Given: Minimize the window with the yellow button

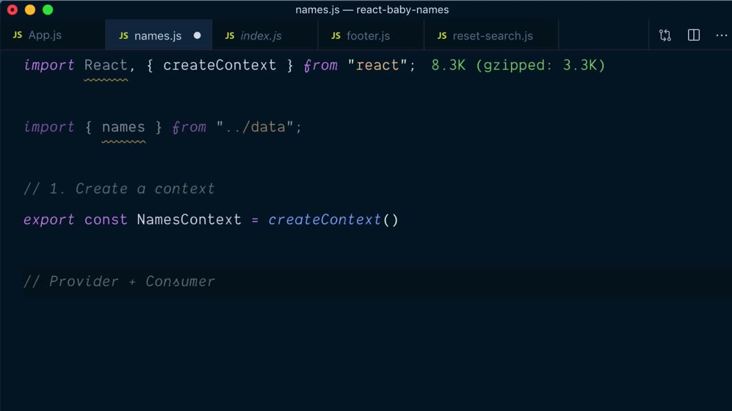Looking at the screenshot, I should [x=30, y=10].
